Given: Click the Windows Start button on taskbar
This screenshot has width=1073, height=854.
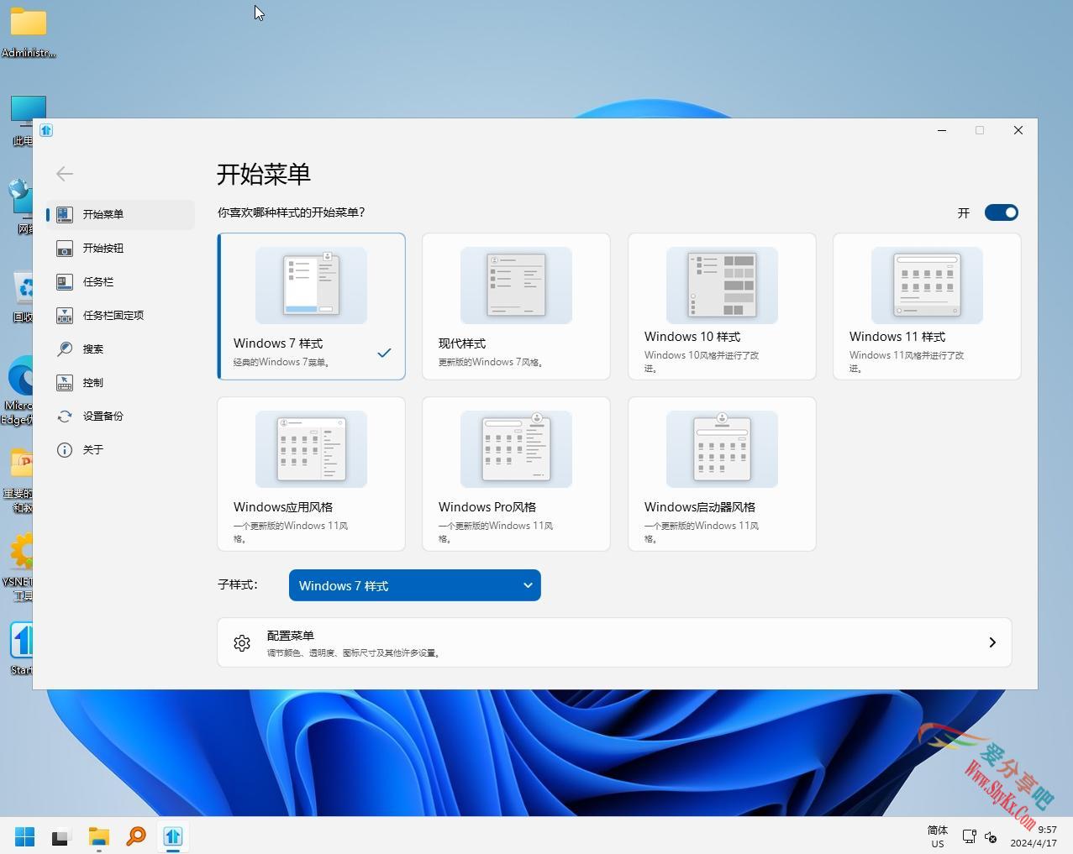Looking at the screenshot, I should (x=25, y=836).
